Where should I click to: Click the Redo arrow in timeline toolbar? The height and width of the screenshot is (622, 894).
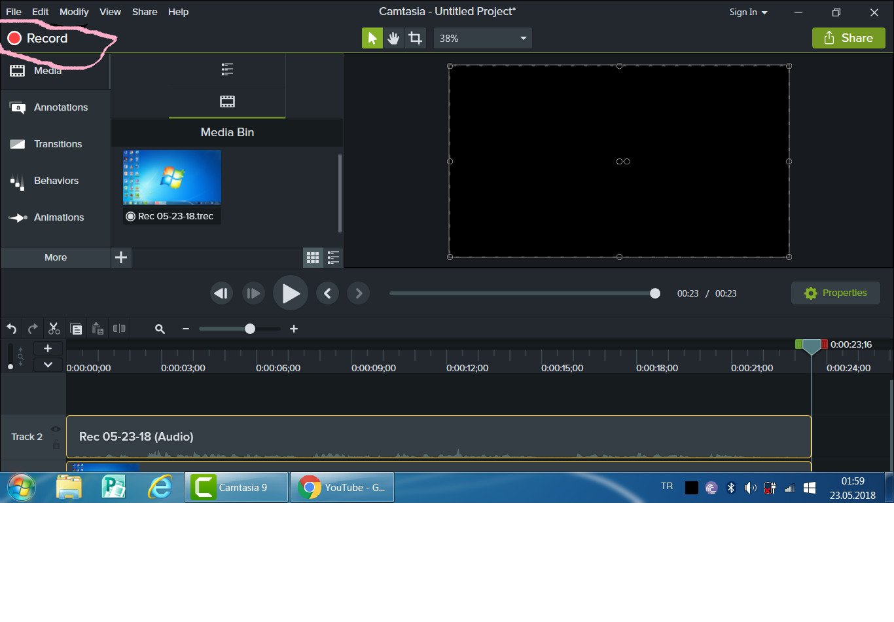click(33, 329)
